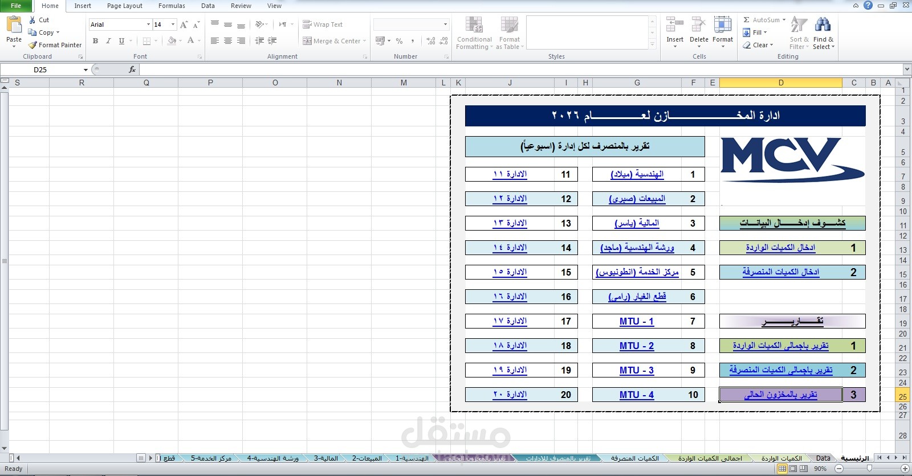This screenshot has height=476, width=912.
Task: Click the Insert Function fx icon
Action: 132,69
